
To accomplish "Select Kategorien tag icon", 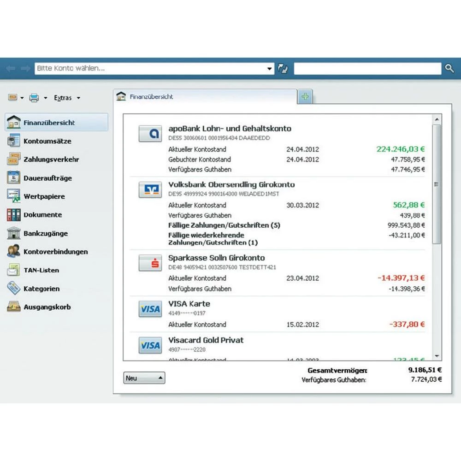I will coord(14,289).
